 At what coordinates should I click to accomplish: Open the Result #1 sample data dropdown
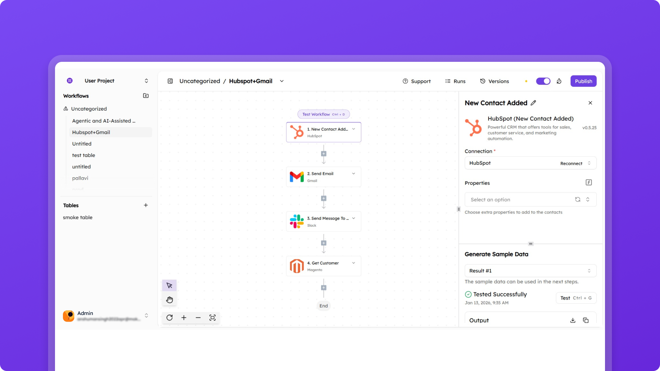tap(530, 271)
